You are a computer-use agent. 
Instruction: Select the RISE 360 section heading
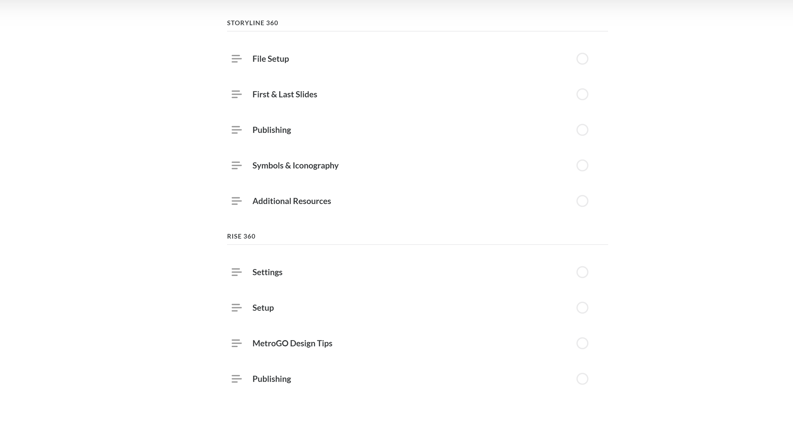pyautogui.click(x=241, y=236)
